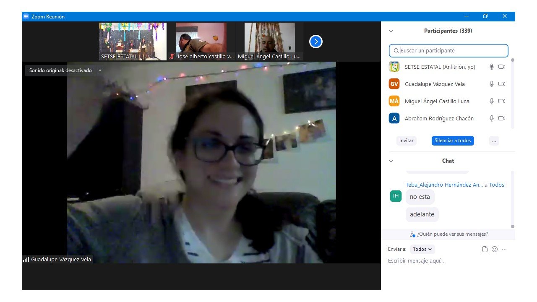The height and width of the screenshot is (302, 537).
Task: Open the Enviar a Todos dropdown
Action: (422, 249)
